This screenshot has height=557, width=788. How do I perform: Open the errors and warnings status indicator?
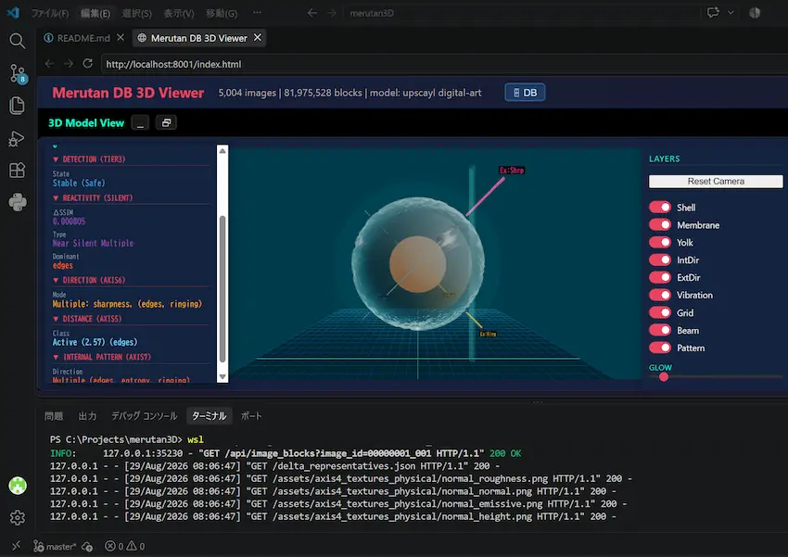coord(124,547)
